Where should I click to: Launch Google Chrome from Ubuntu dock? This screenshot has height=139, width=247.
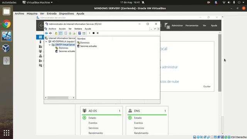coord(7,24)
